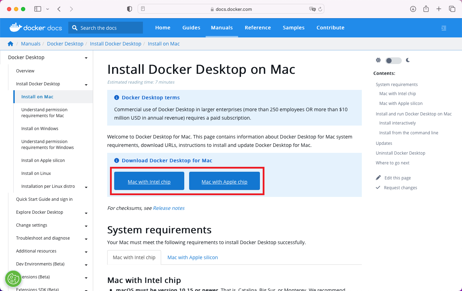Expand the Troubleshoot and diagnose section
The height and width of the screenshot is (291, 462).
[x=86, y=239]
